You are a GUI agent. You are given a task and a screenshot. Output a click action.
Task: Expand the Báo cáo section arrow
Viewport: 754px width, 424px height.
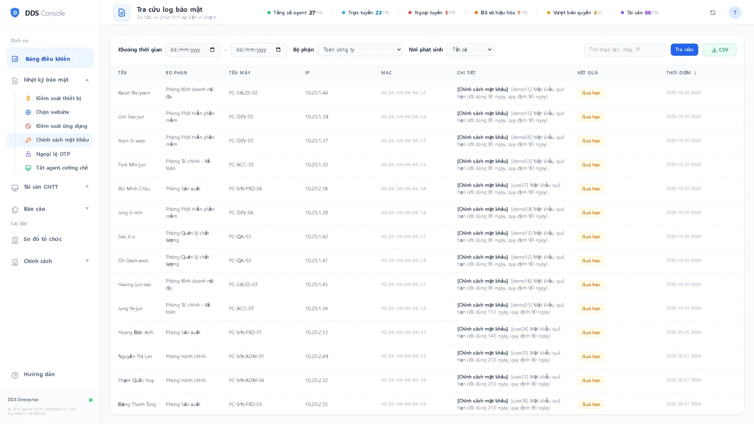click(x=87, y=209)
